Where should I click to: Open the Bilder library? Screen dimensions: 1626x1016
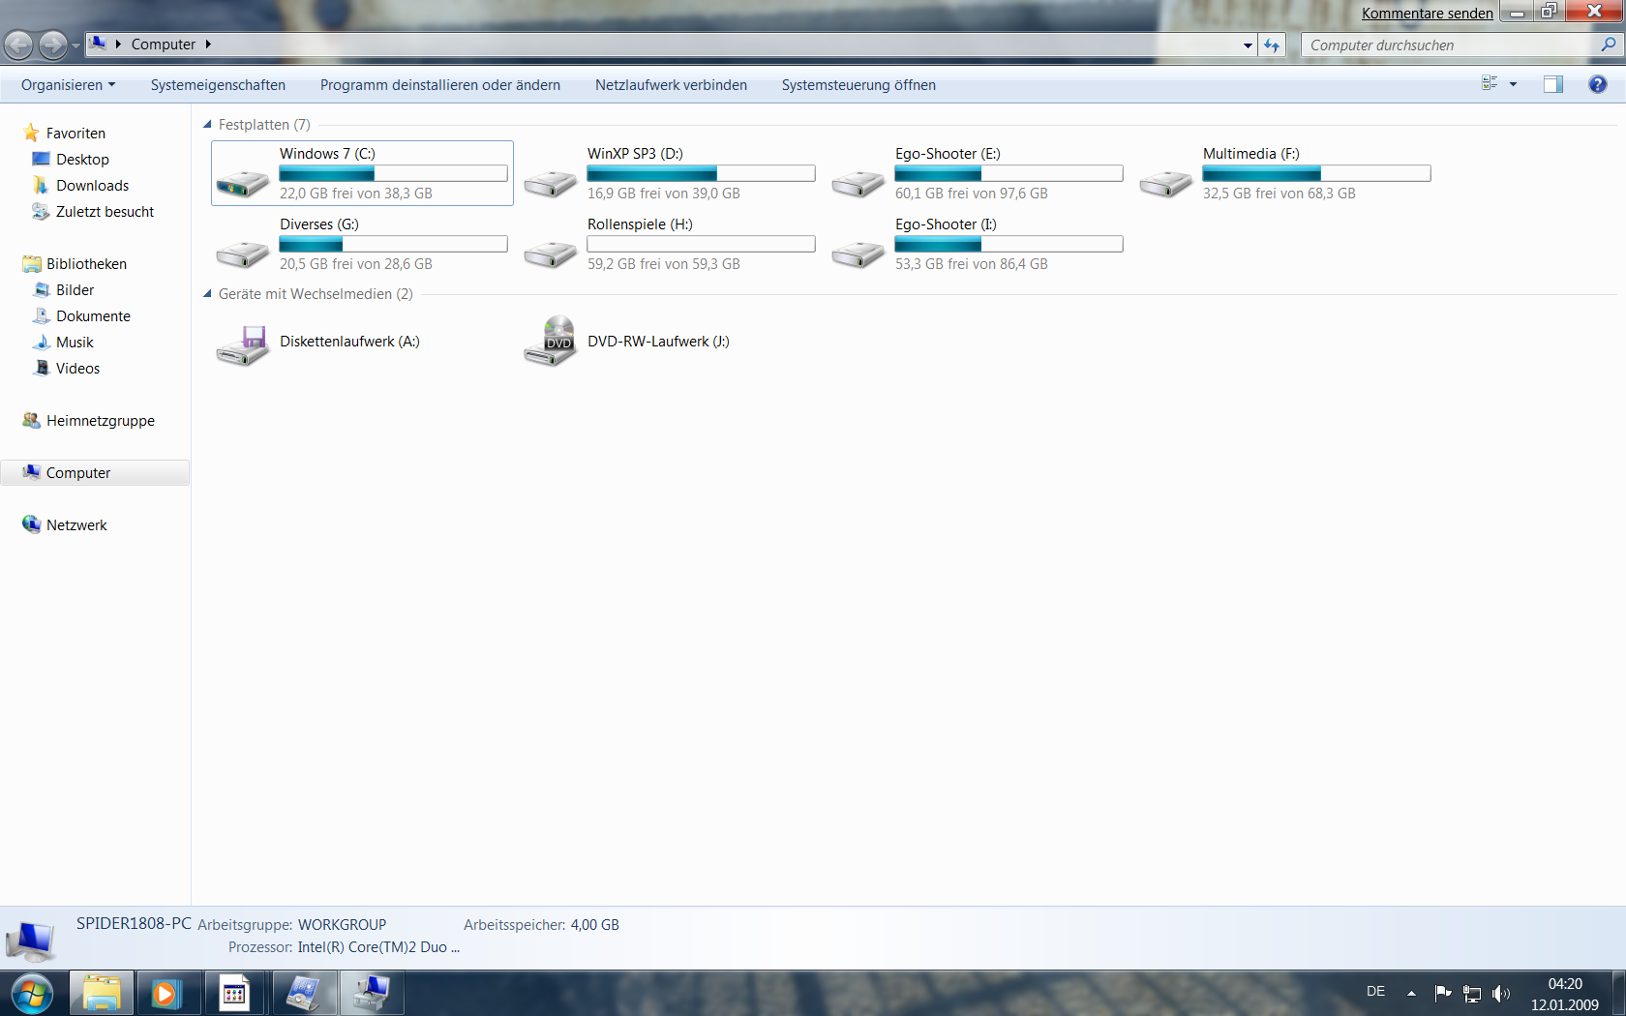point(75,290)
